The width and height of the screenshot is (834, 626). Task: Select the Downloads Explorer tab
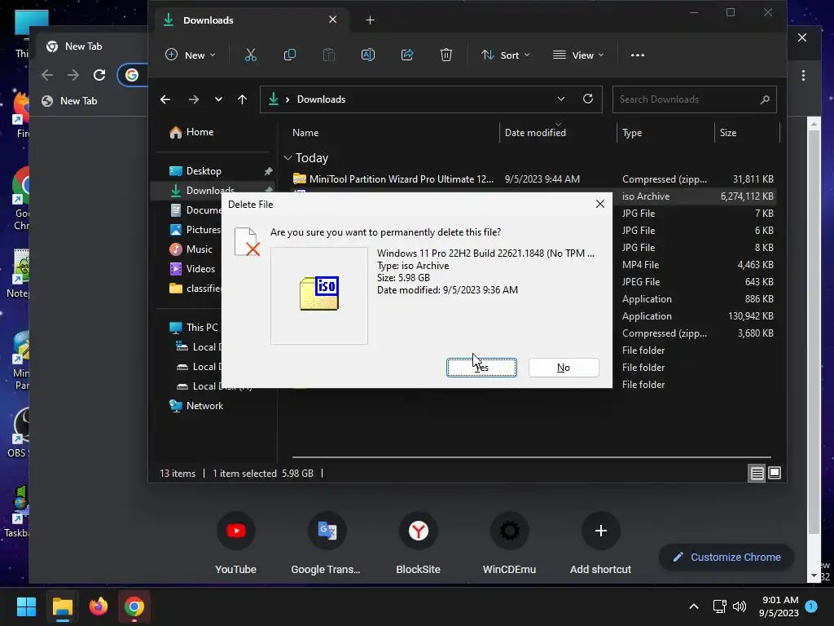point(251,20)
